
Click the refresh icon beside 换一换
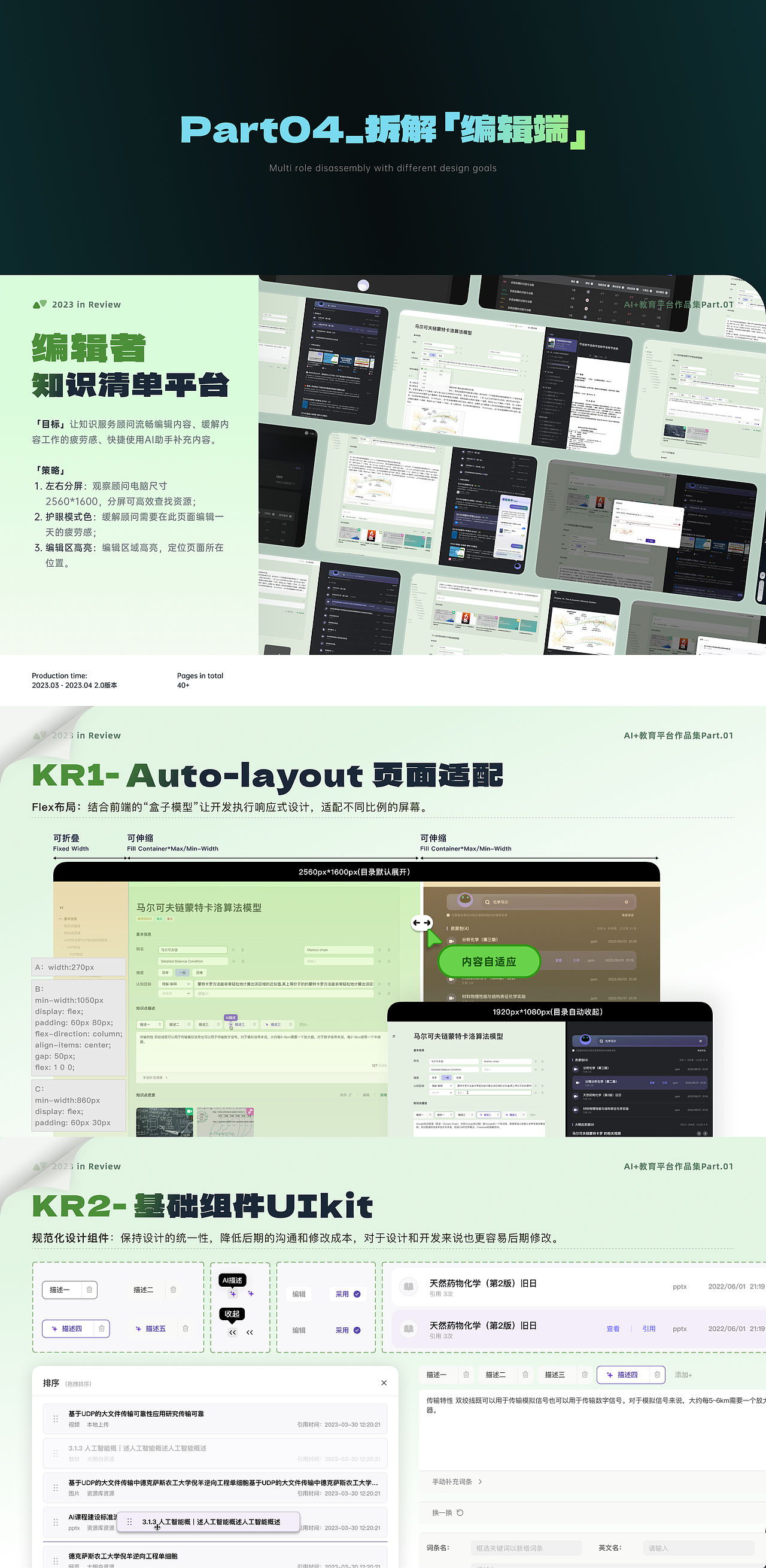460,1512
